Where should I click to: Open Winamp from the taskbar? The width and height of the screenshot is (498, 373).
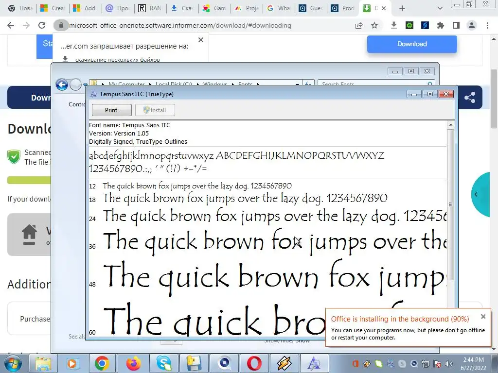[x=285, y=363]
